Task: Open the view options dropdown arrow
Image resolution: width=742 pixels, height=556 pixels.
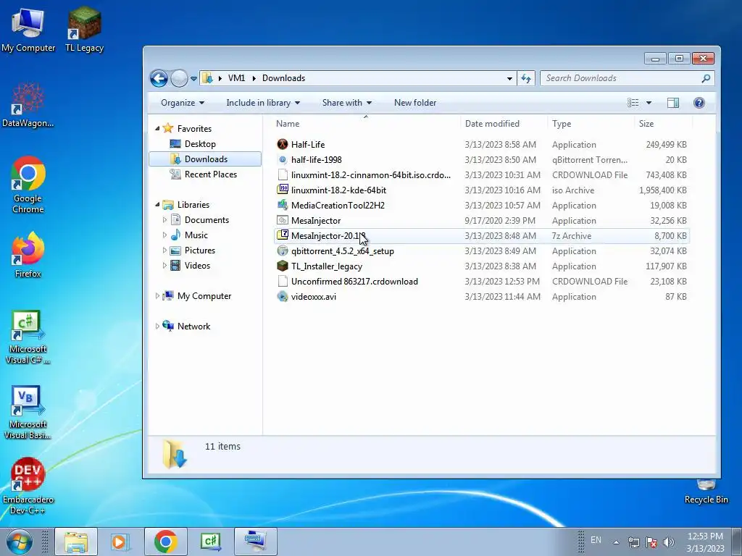Action: point(649,103)
